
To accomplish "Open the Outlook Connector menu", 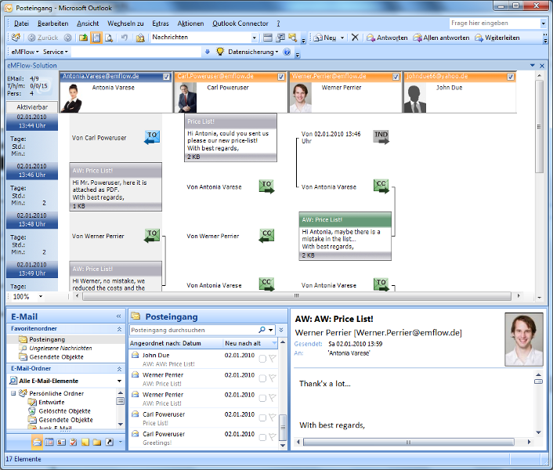I will pos(240,23).
